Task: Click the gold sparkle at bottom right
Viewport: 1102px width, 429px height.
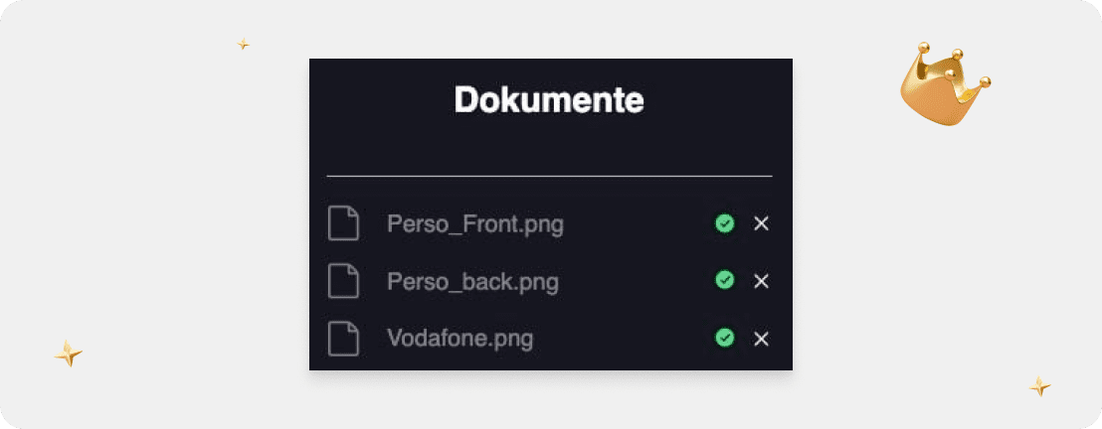Action: click(x=1039, y=386)
